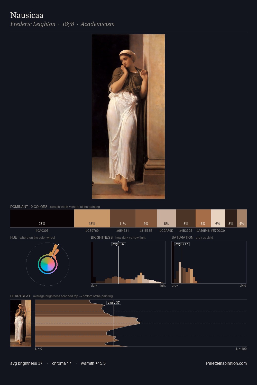The image size is (257, 385).
Task: Click 'swatch width = share of the painting' caption
Action: (x=75, y=207)
